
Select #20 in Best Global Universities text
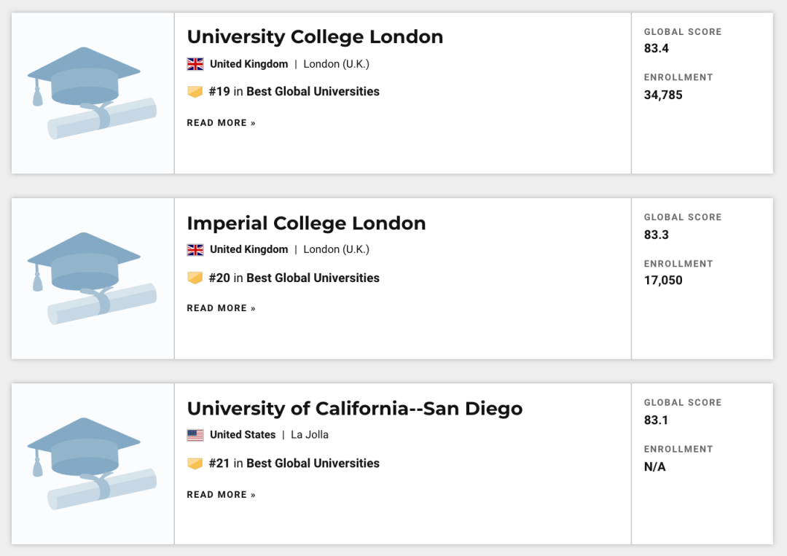pyautogui.click(x=294, y=278)
